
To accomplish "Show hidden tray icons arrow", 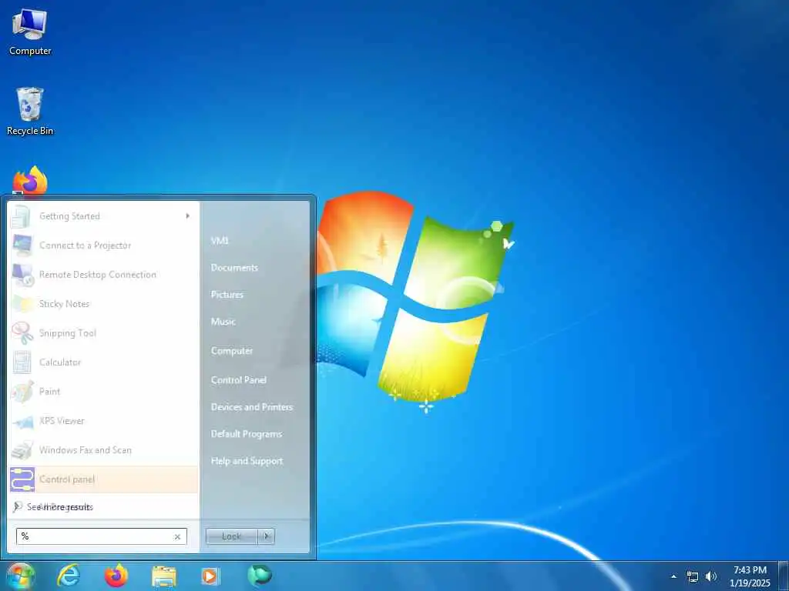I will click(x=673, y=576).
